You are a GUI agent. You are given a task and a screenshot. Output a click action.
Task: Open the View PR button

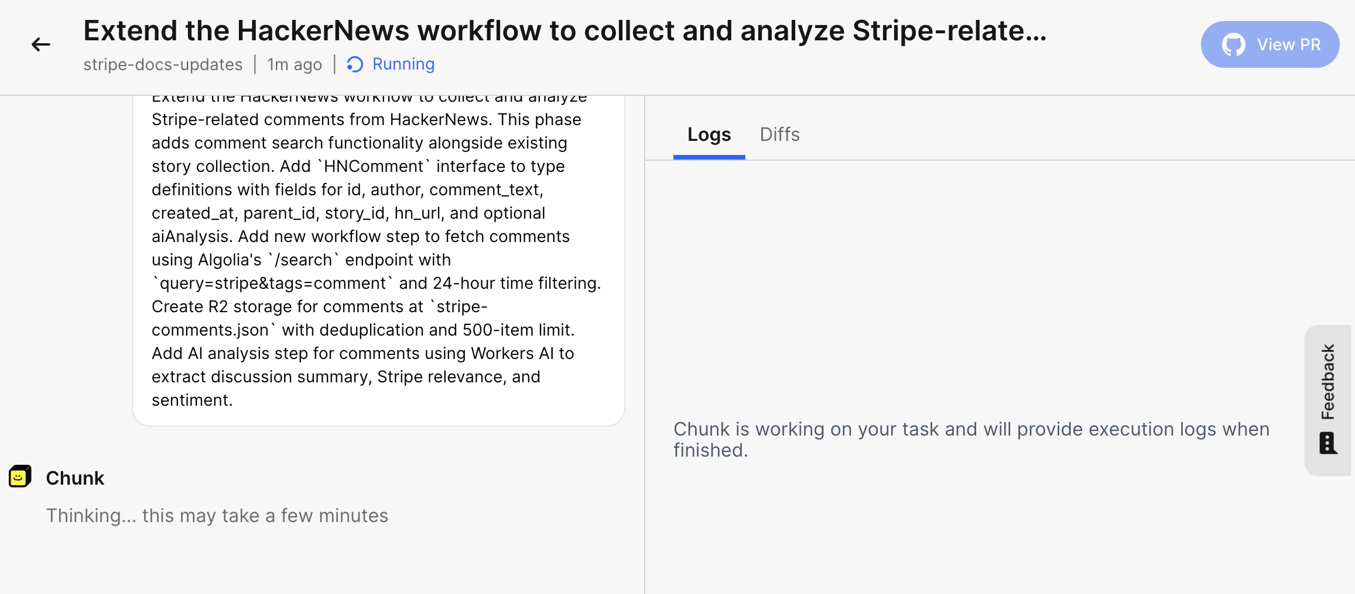[x=1270, y=44]
